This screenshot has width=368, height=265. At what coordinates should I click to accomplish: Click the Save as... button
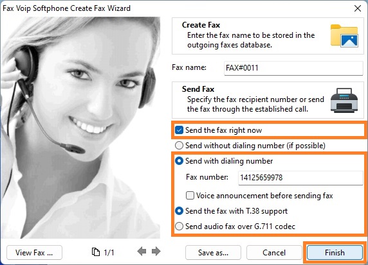(213, 253)
